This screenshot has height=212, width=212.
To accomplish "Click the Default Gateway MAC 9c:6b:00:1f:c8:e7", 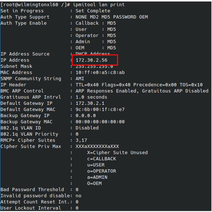I will pyautogui.click(x=100, y=109).
